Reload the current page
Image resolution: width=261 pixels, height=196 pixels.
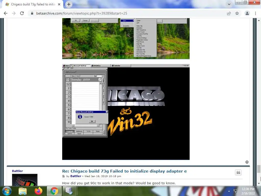tap(22, 13)
